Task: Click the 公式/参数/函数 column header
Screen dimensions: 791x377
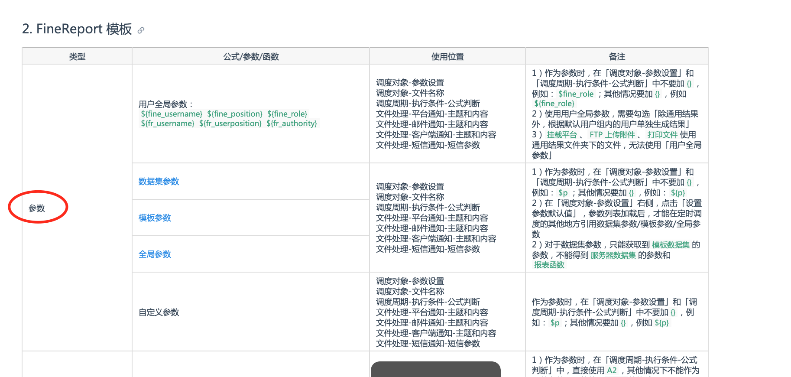Action: [x=251, y=57]
